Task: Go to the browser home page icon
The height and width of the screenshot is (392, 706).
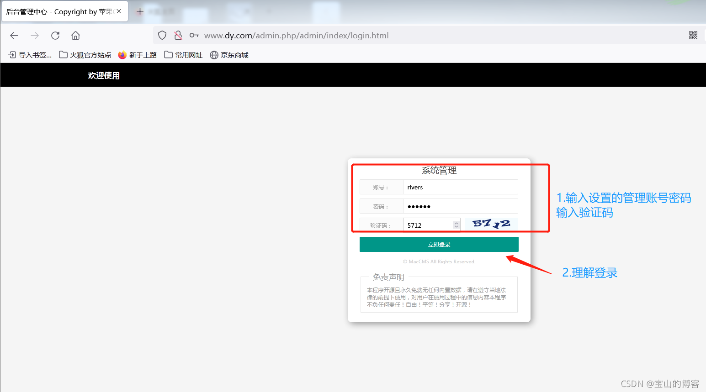Action: [x=76, y=36]
